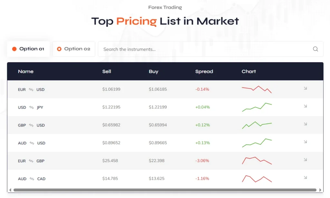
Task: Click the arrow icon in AUD/CAD row
Action: (x=305, y=177)
